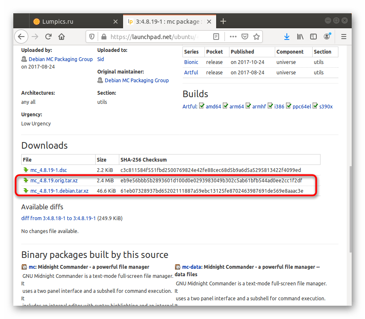Download mc_4.8.19-1.debian.tar.xz file
Screen dimensions: 365x319
[59, 191]
